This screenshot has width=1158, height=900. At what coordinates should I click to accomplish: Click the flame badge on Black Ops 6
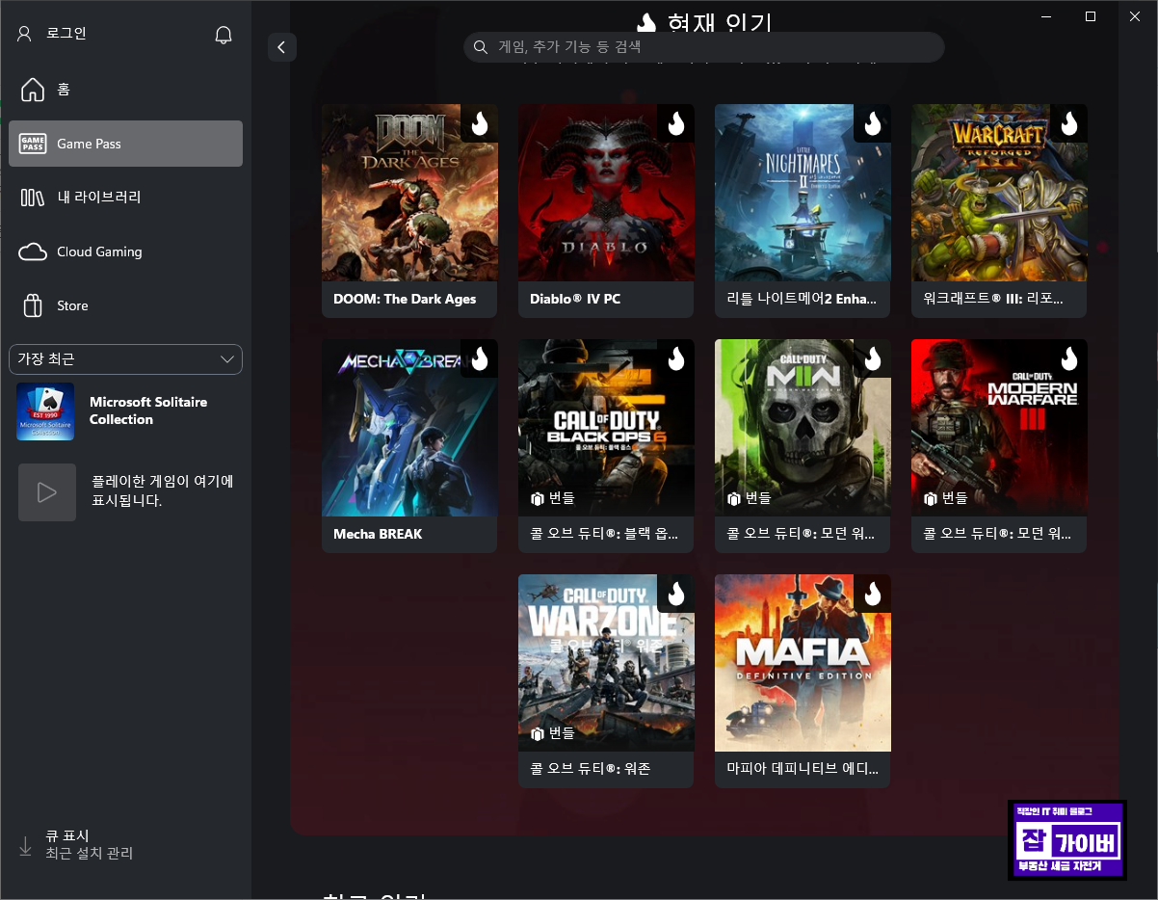point(676,358)
